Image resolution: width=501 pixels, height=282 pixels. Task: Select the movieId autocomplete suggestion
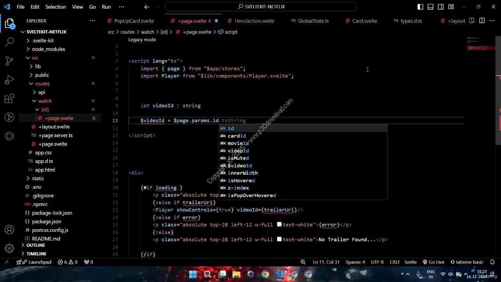[303, 143]
